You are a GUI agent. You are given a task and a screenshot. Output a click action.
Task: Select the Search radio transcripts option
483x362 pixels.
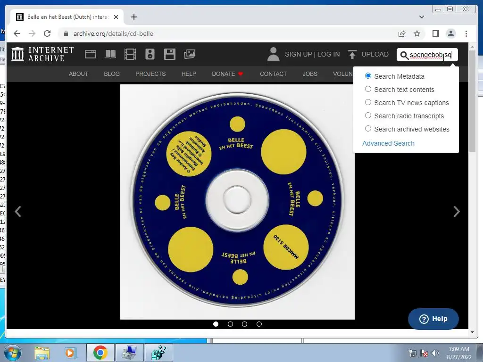coord(368,115)
